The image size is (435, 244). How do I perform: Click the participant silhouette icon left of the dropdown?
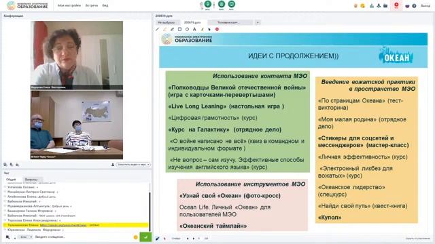pyautogui.click(x=113, y=165)
